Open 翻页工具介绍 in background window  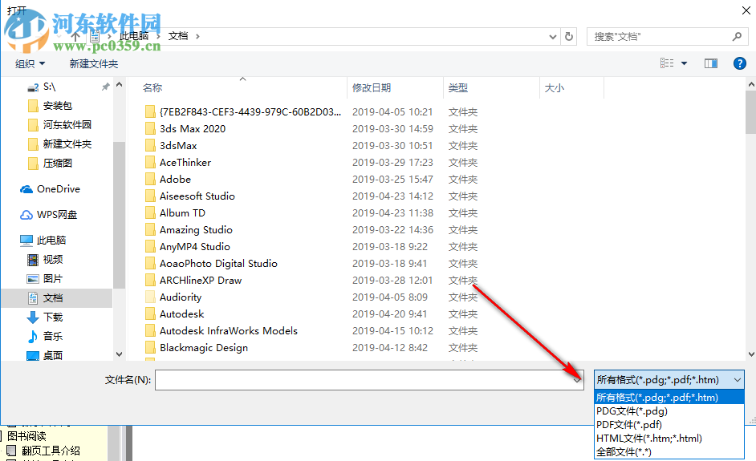tap(51, 451)
